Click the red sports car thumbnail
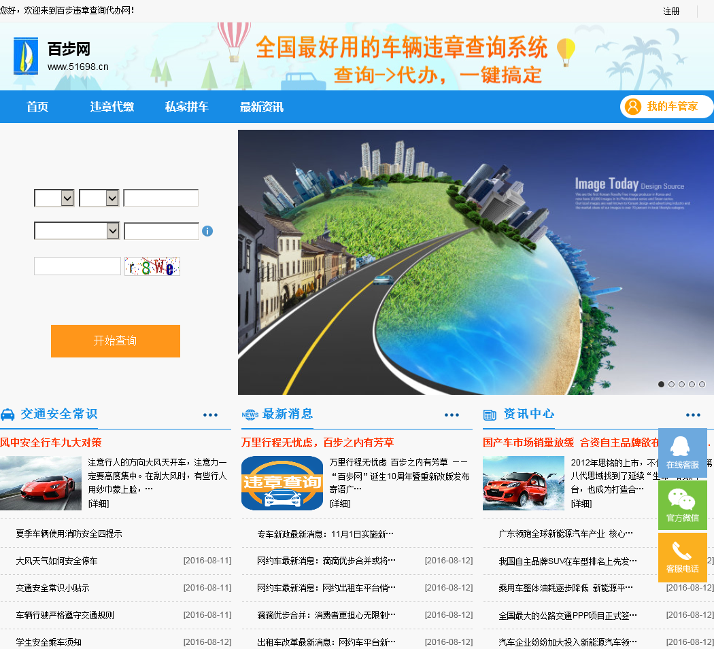The width and height of the screenshot is (714, 649). pos(41,483)
